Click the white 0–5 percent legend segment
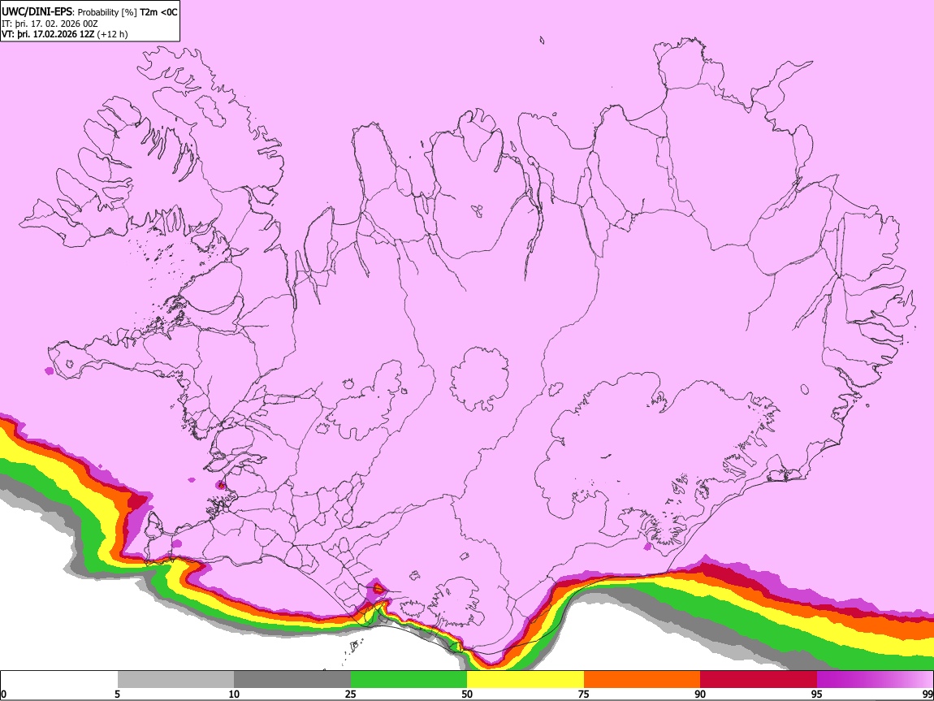 point(59,680)
